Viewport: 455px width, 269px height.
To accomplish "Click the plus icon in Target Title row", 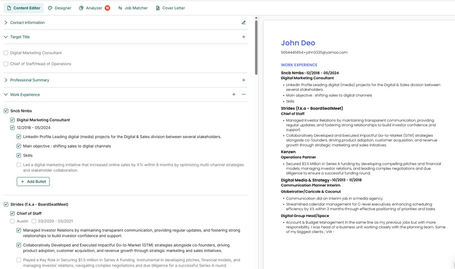I will coord(243,37).
